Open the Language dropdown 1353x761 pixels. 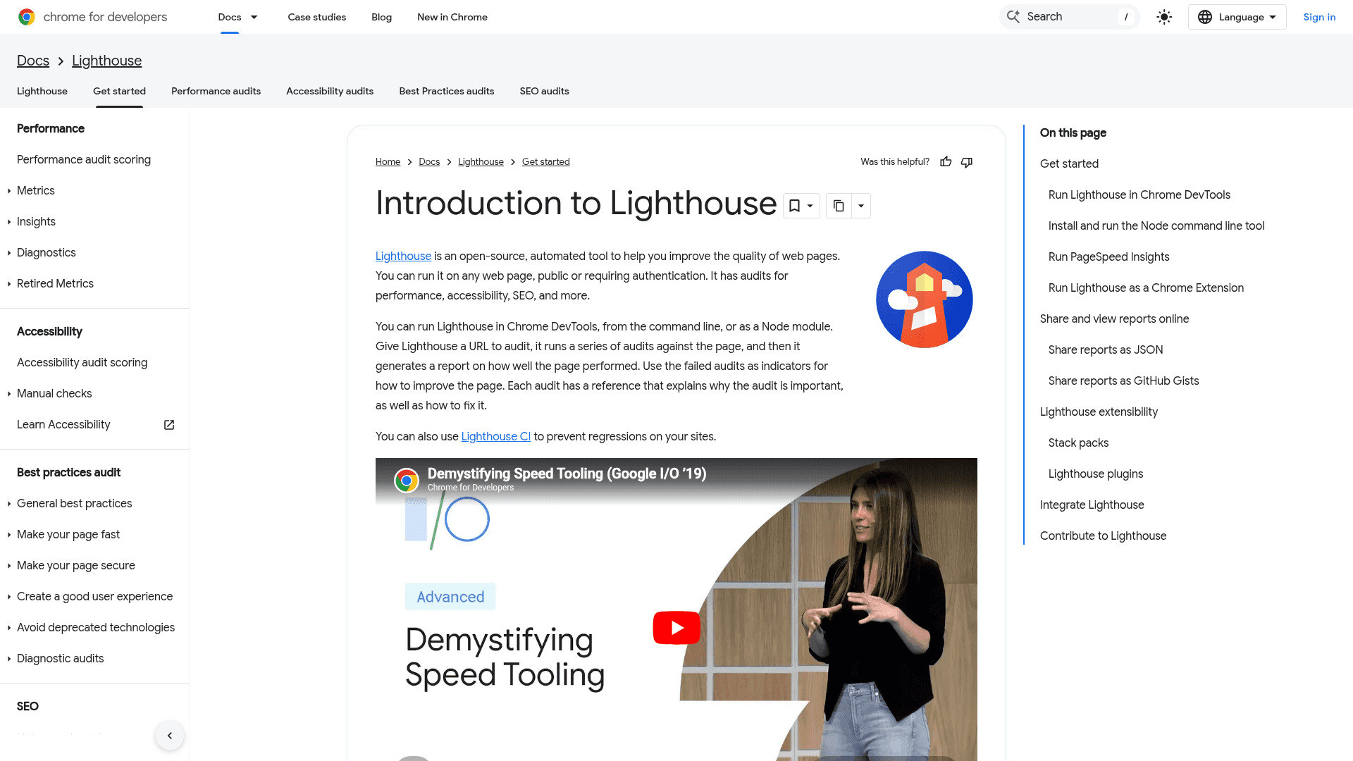pyautogui.click(x=1237, y=17)
